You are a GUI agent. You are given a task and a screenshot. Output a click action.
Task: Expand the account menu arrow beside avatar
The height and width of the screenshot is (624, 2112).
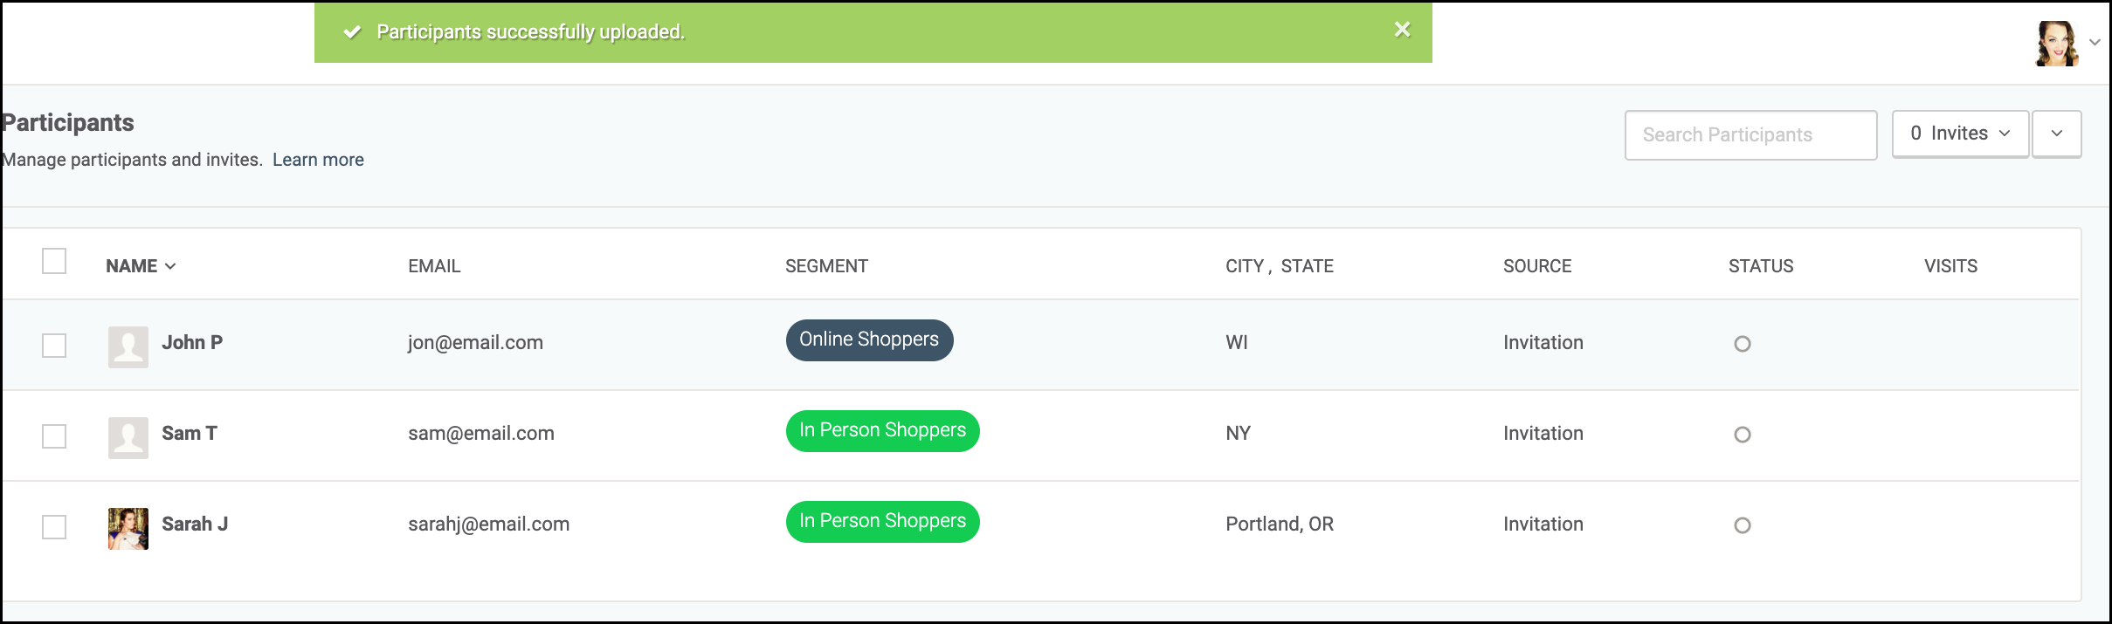2095,42
